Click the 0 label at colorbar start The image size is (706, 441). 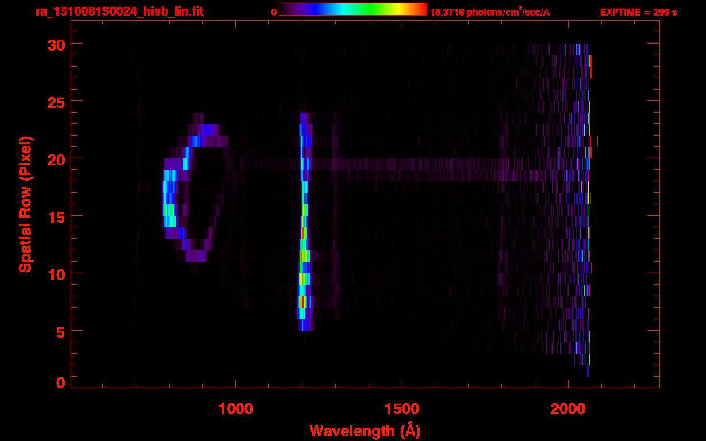tap(274, 12)
